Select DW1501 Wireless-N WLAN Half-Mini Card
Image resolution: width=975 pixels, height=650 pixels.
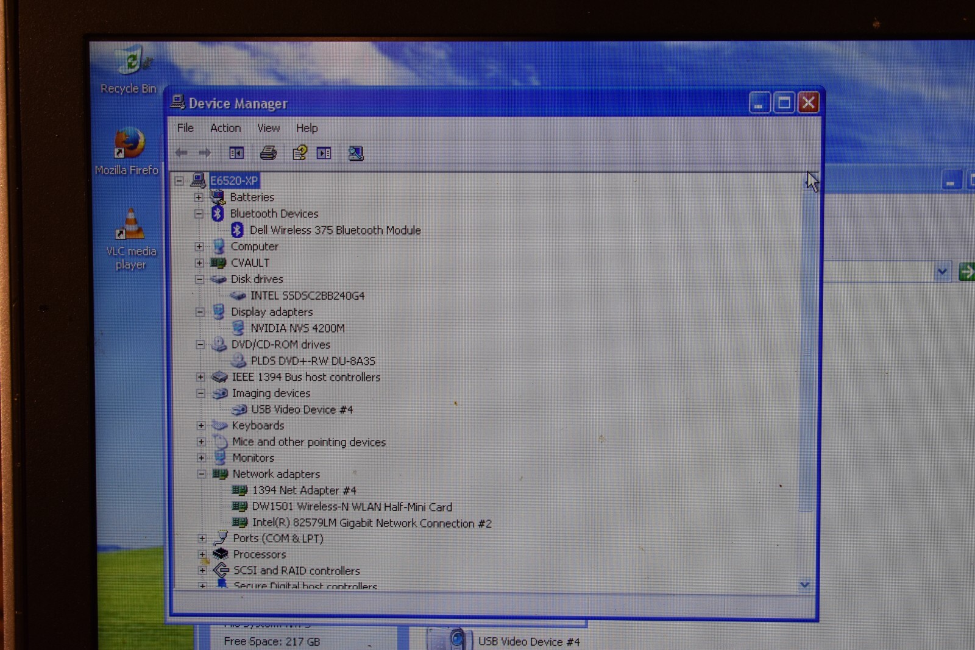pyautogui.click(x=352, y=507)
